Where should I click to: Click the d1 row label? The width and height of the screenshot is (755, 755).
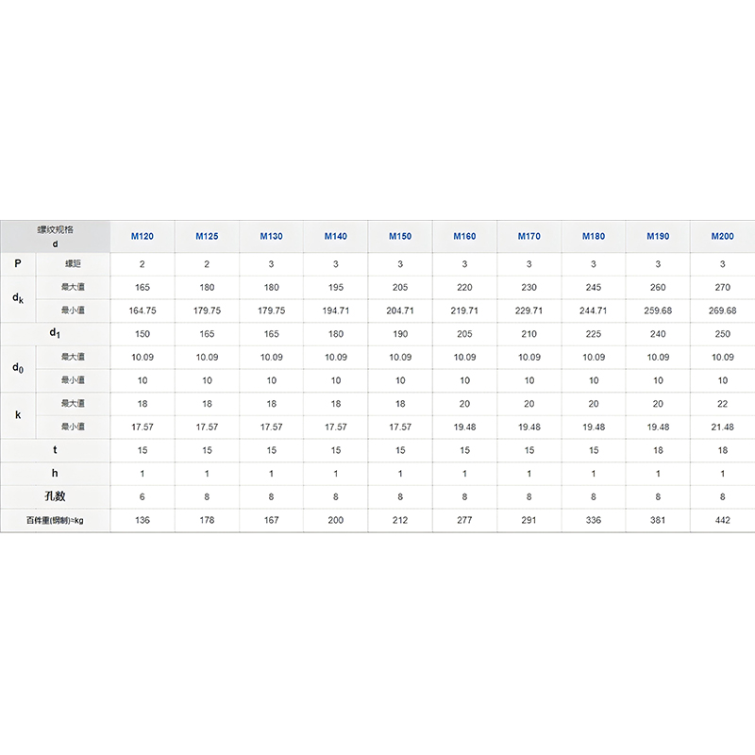[x=55, y=334]
